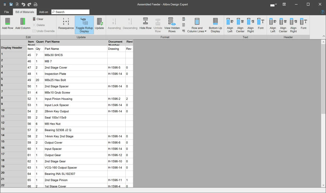The width and height of the screenshot is (326, 193).
Task: Select the Bearing 32308 J2 Q cell
Action: point(76,130)
